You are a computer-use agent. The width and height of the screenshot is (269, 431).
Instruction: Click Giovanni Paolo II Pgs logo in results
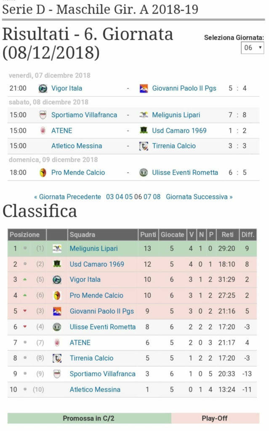click(144, 88)
